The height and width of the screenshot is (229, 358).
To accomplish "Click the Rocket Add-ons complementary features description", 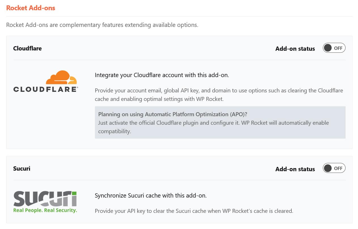I will pyautogui.click(x=102, y=25).
